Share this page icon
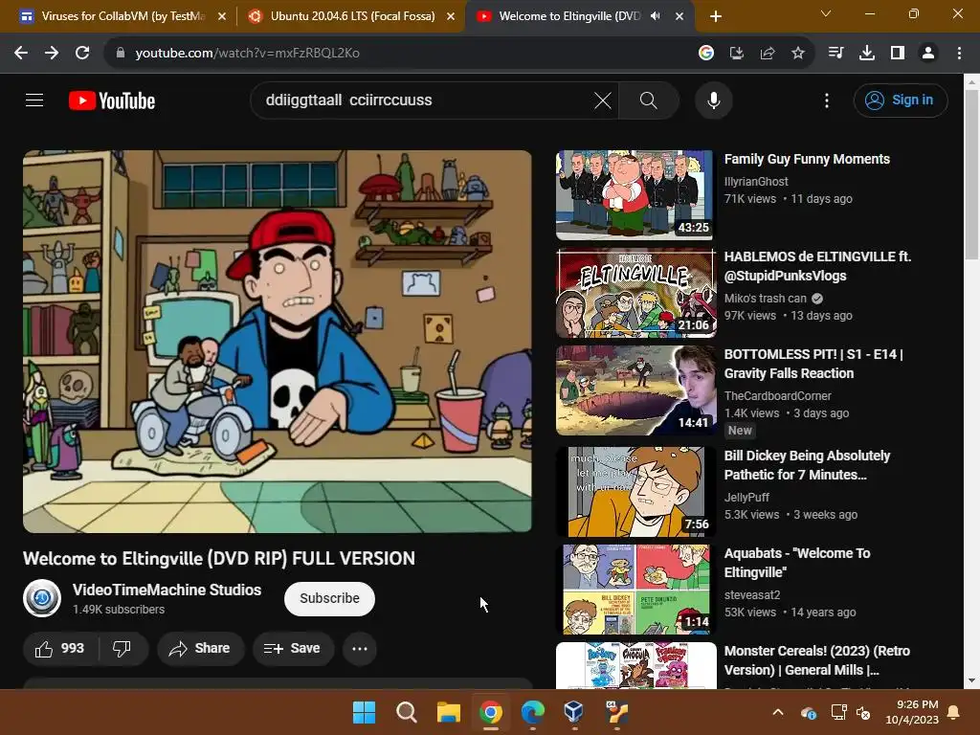980x735 pixels. pos(768,54)
